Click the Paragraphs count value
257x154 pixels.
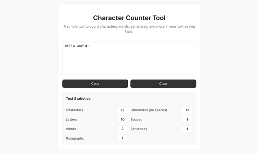122,138
